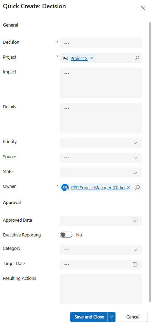
Task: Open the Save and Close split arrow
Action: point(112,317)
